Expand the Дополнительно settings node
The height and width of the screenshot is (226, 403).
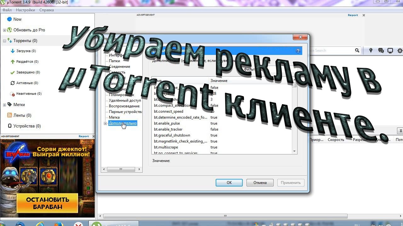point(105,123)
